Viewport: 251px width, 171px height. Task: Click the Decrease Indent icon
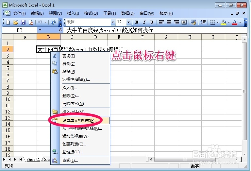point(203,22)
